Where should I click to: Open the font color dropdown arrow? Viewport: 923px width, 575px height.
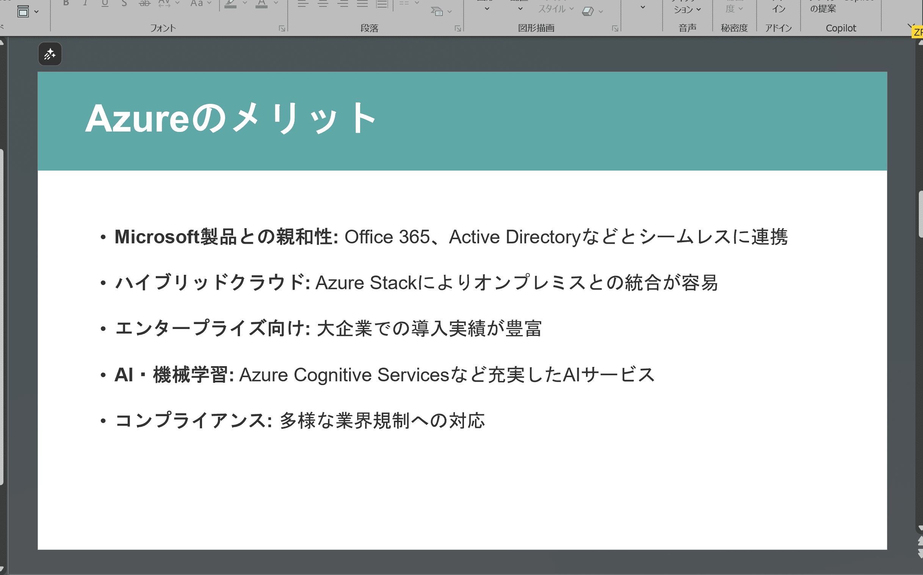click(276, 3)
